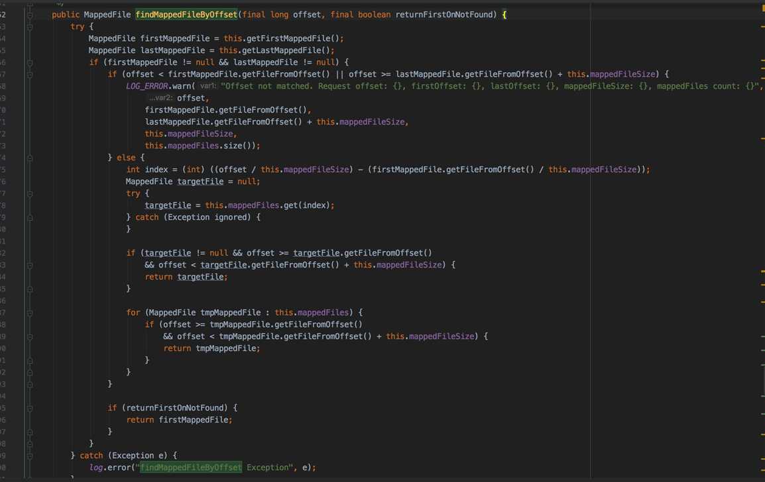The height and width of the screenshot is (482, 765).
Task: Fold the firstMappedFile != null if block
Action: click(x=30, y=63)
